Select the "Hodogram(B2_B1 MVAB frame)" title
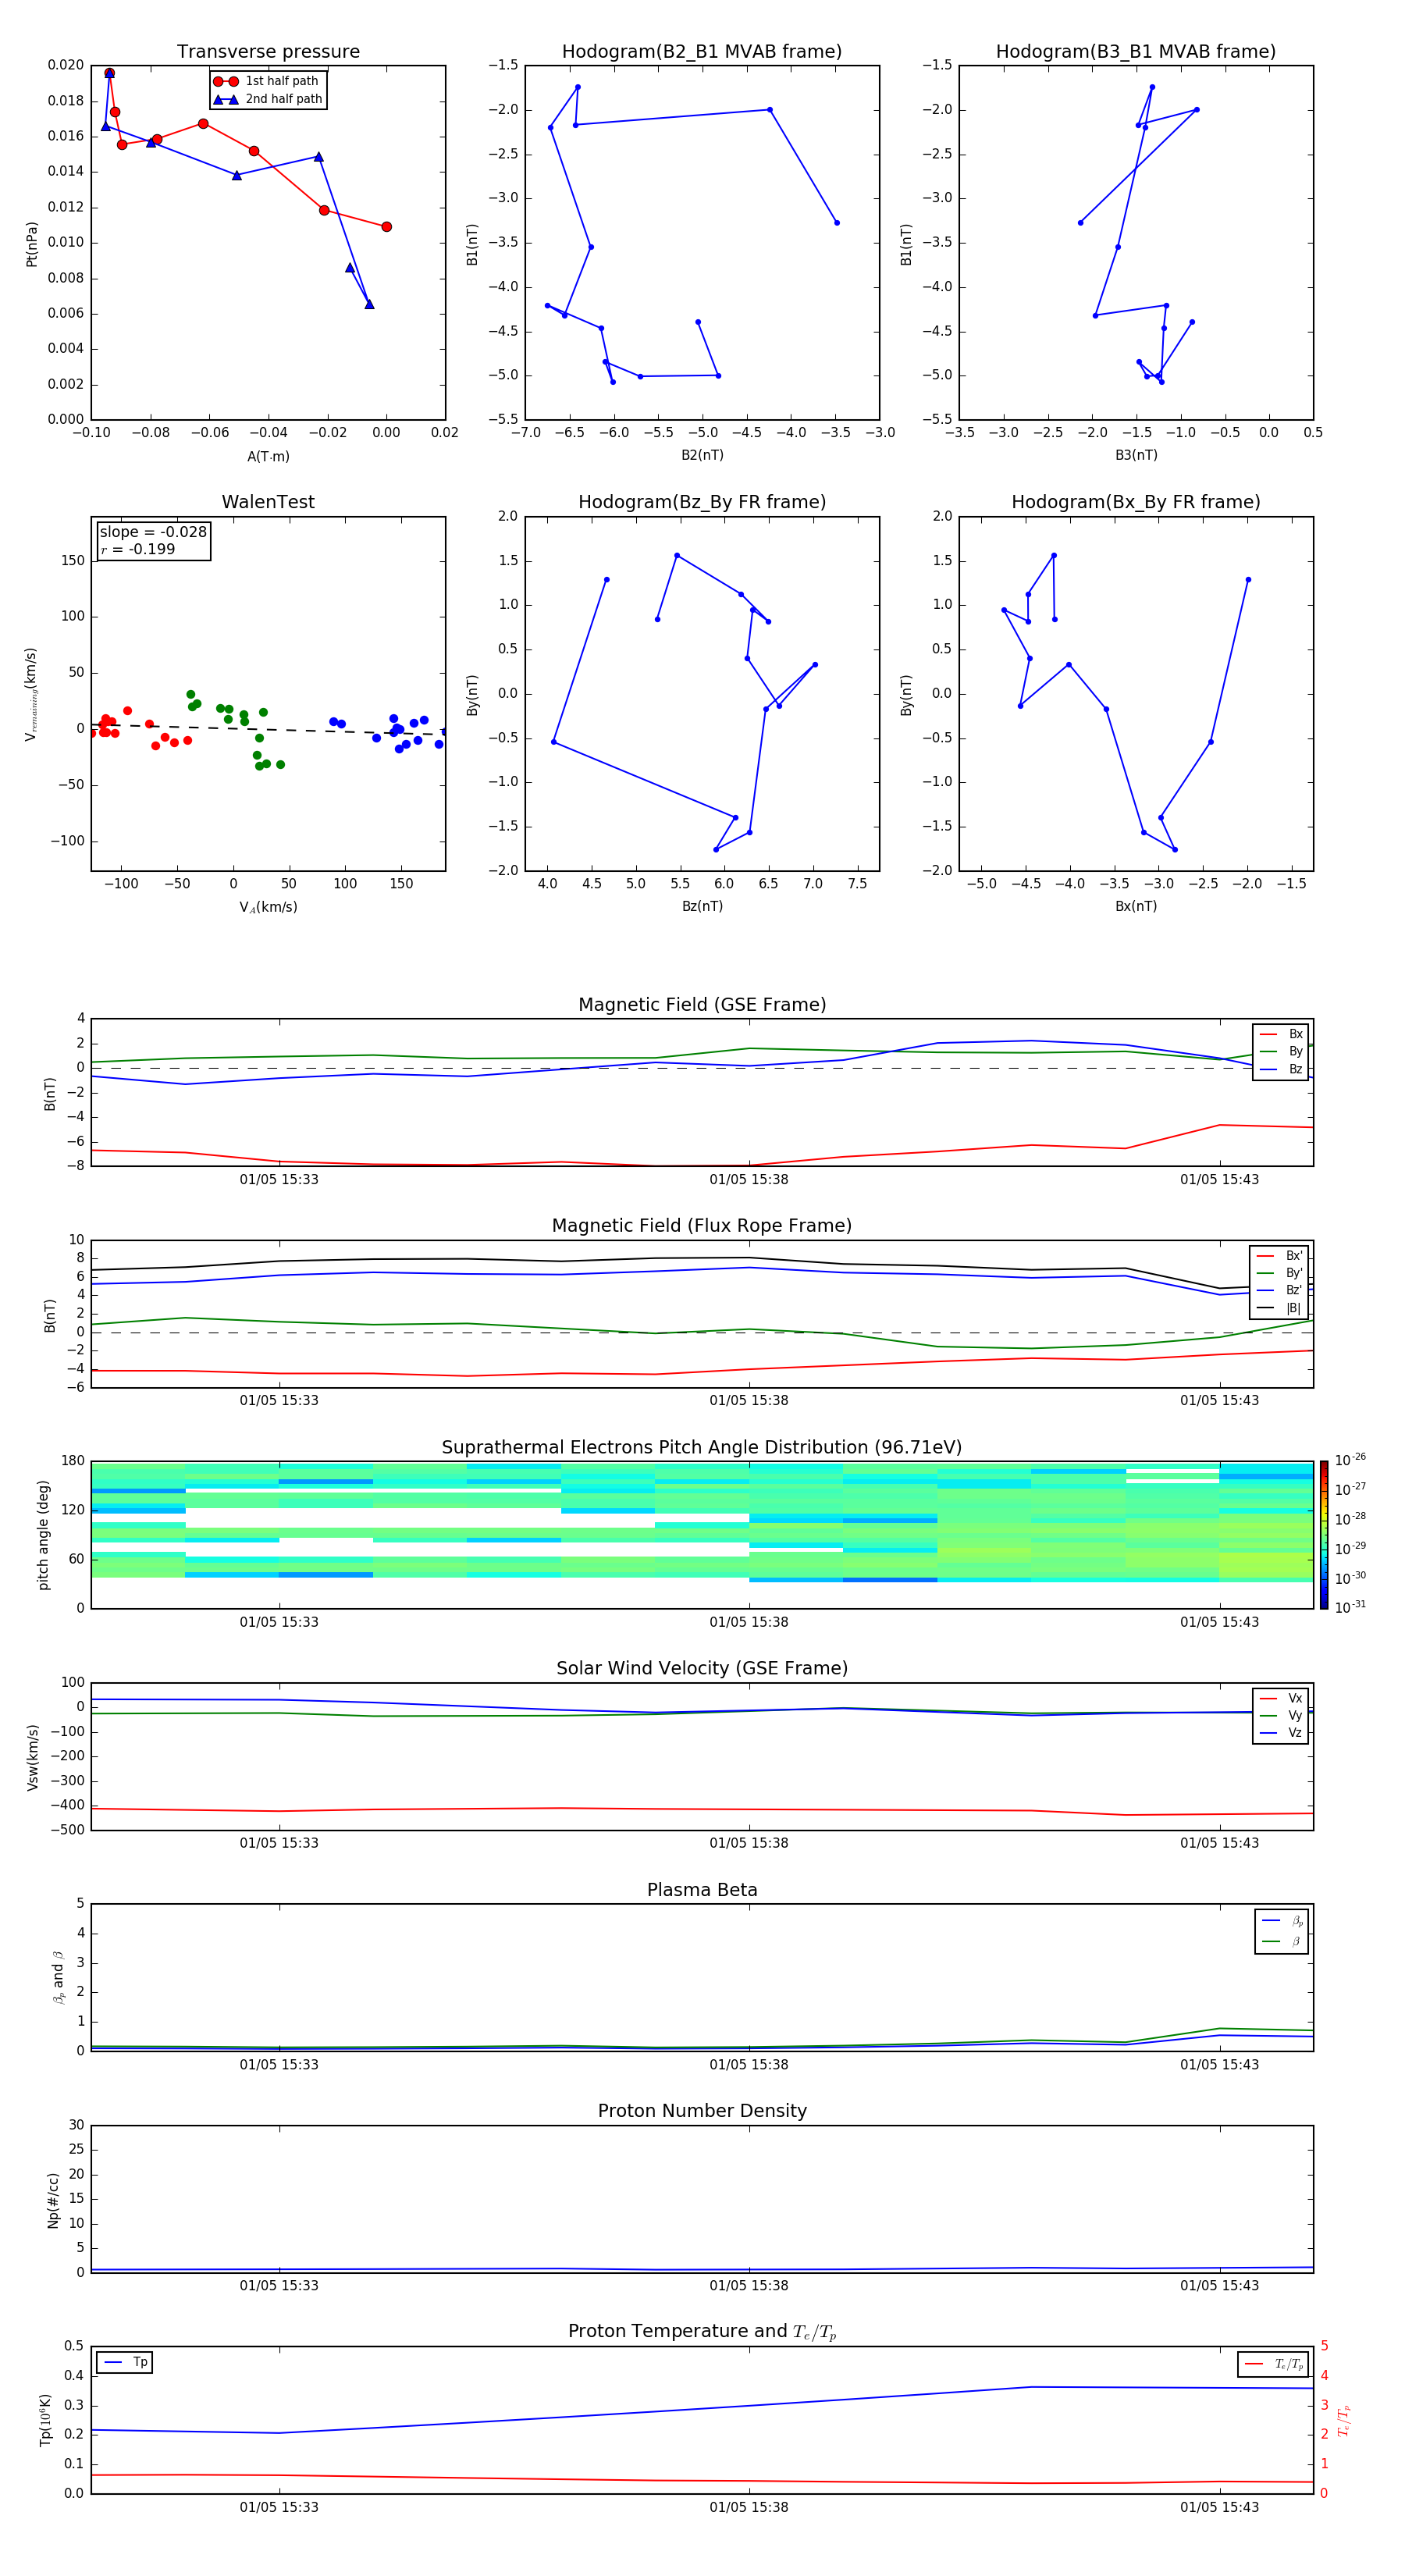 [702, 52]
